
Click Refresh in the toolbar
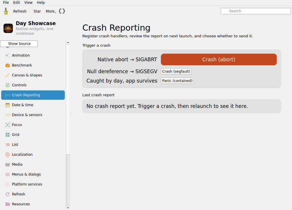[20, 11]
